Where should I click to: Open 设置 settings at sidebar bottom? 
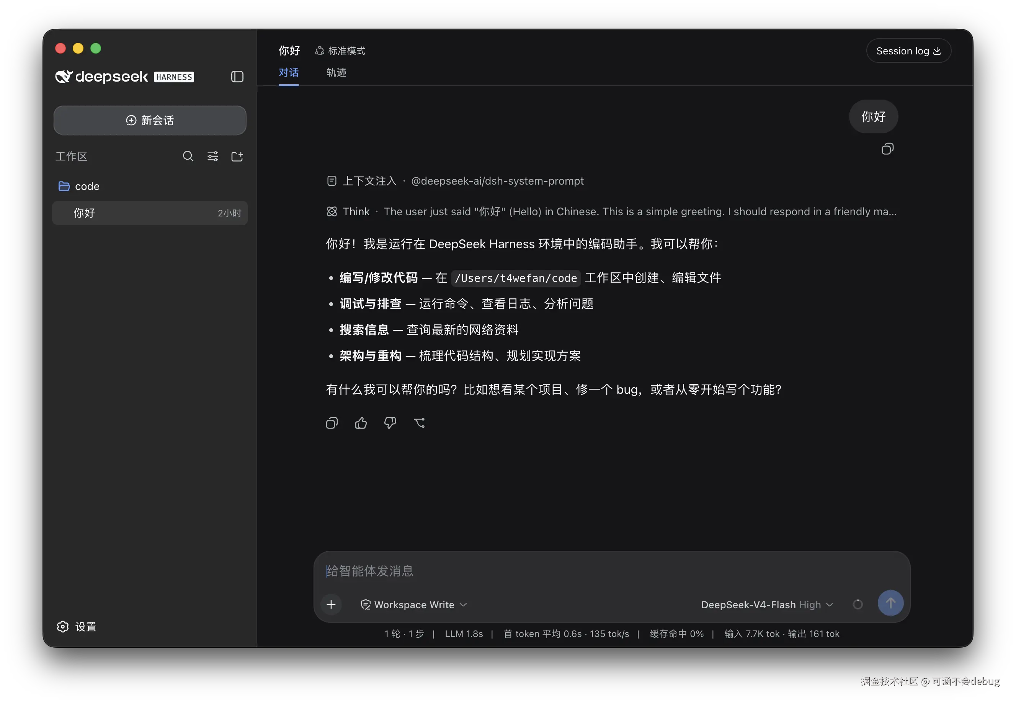pyautogui.click(x=77, y=626)
